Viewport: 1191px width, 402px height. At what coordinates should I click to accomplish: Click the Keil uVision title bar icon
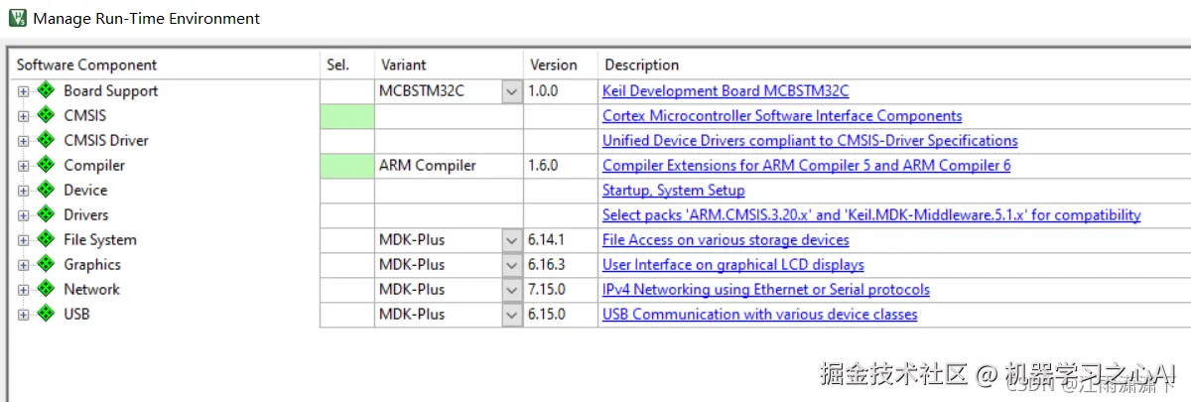point(16,18)
